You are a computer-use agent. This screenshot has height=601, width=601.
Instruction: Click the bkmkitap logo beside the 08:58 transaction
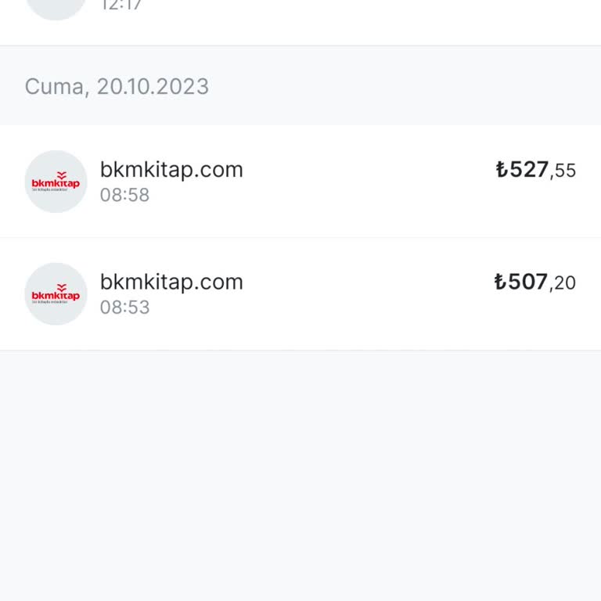pos(56,182)
